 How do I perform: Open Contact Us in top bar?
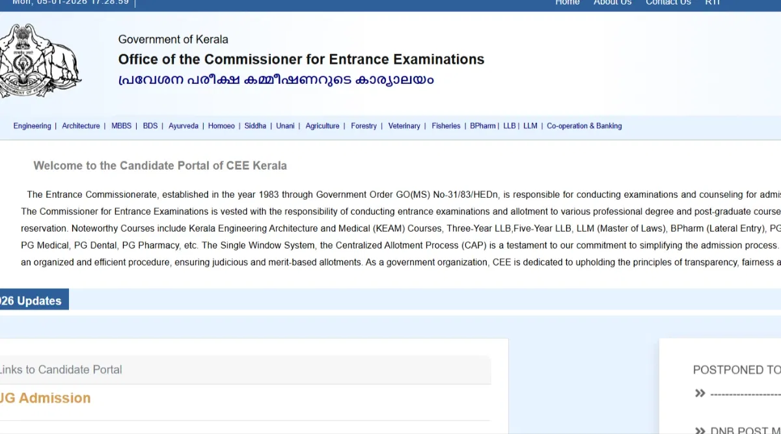point(668,3)
